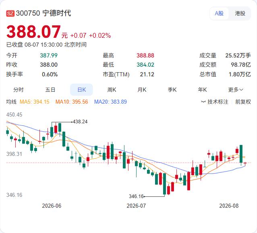Screen dimensions: 257x233
Task: Click the 2026-07 date axis label
Action: 136,206
